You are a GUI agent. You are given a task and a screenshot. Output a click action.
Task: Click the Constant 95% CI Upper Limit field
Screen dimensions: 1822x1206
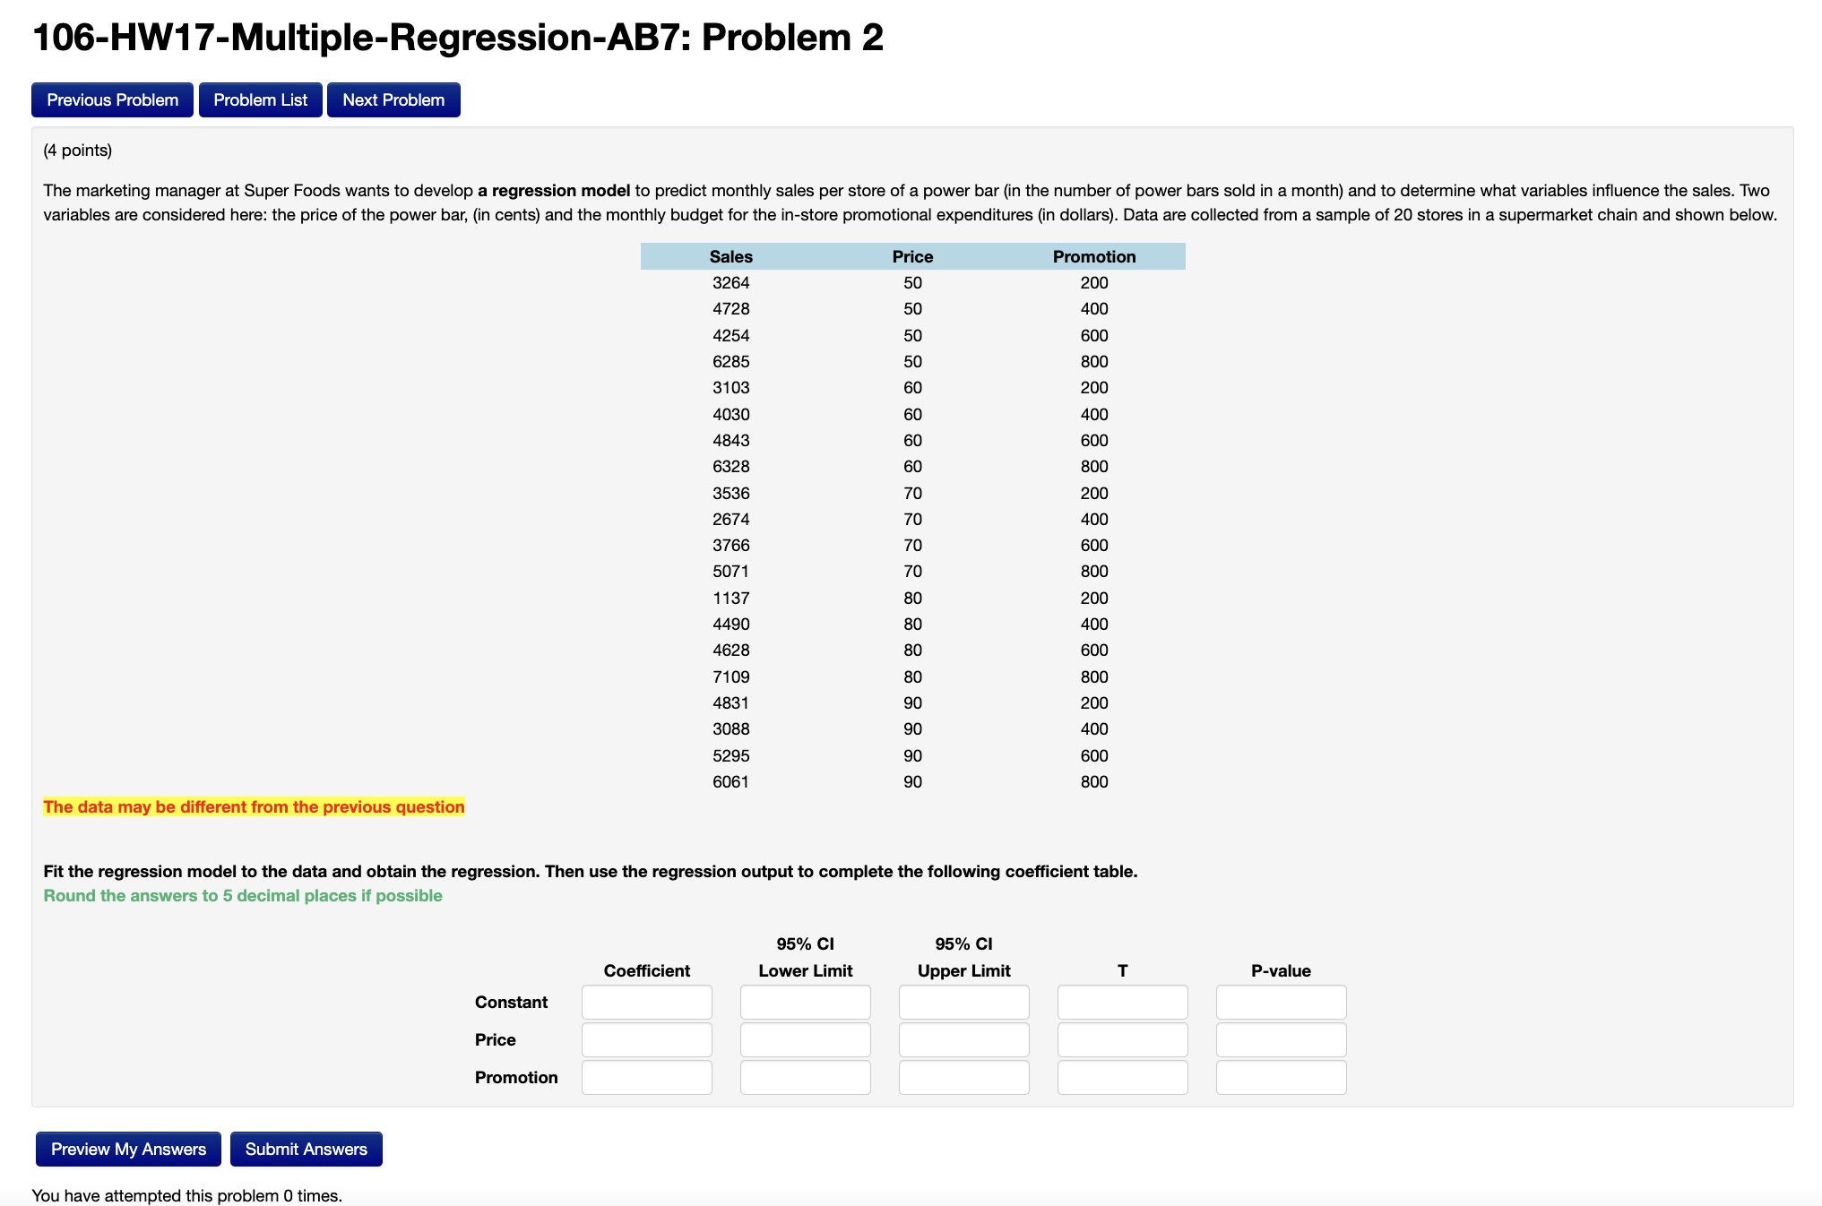[963, 1002]
